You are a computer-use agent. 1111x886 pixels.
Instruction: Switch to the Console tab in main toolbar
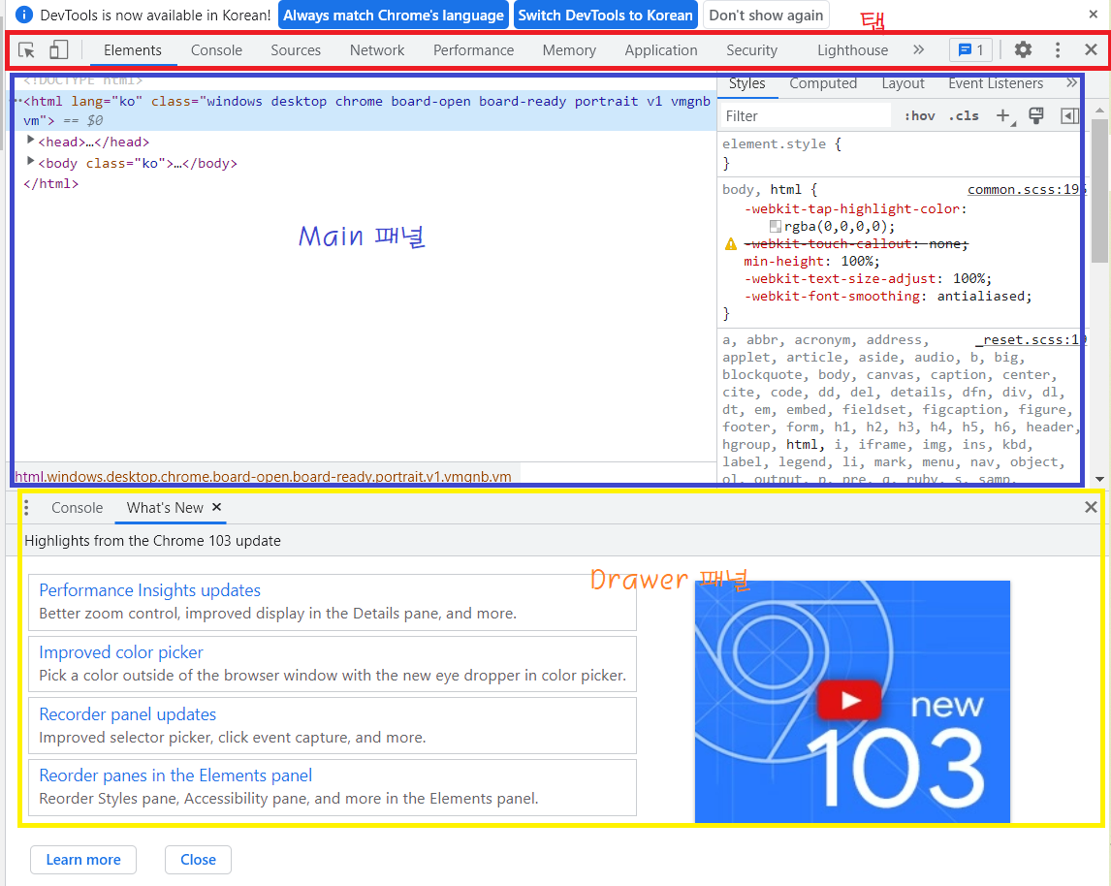[216, 50]
